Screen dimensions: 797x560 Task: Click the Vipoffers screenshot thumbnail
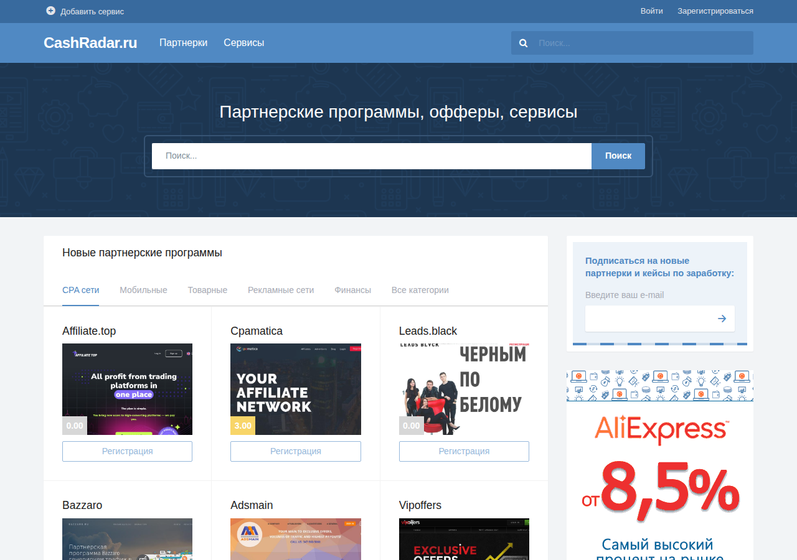click(x=464, y=539)
